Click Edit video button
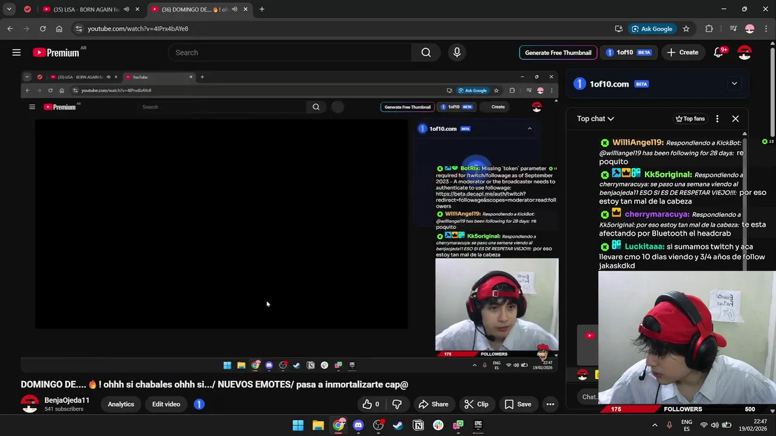The height and width of the screenshot is (436, 776). click(166, 404)
